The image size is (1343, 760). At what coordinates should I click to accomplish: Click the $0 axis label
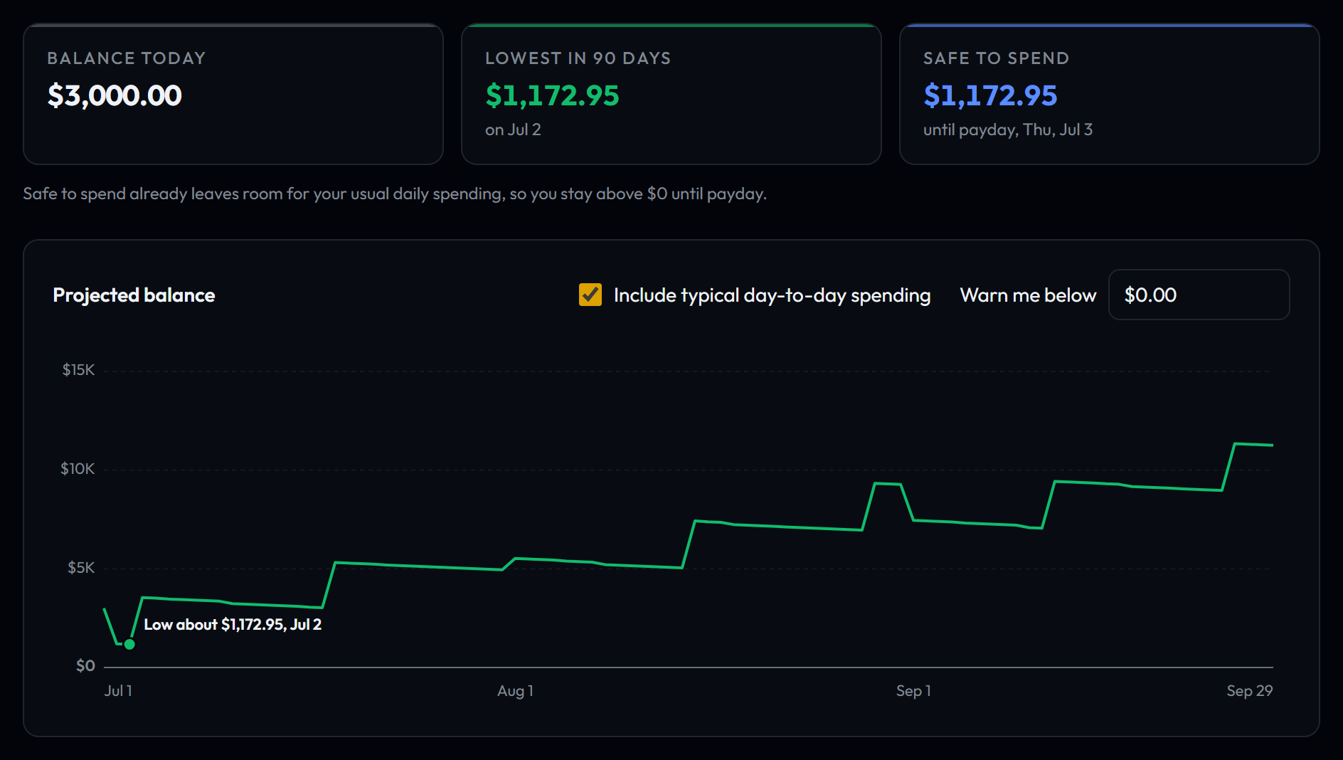tap(85, 666)
